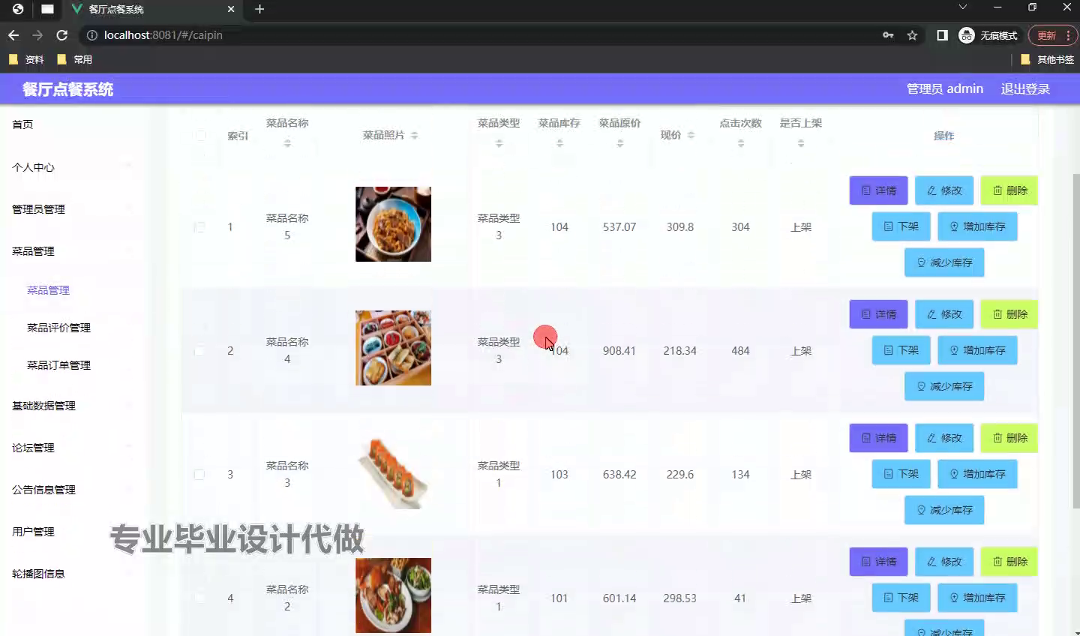
Task: Toggle the select-all checkbox in table header
Action: [x=200, y=136]
